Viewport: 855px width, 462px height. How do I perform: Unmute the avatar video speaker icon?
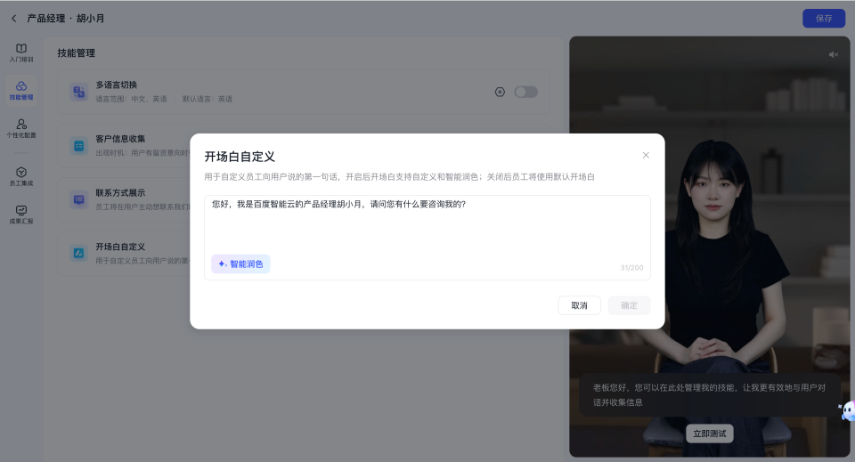point(834,55)
